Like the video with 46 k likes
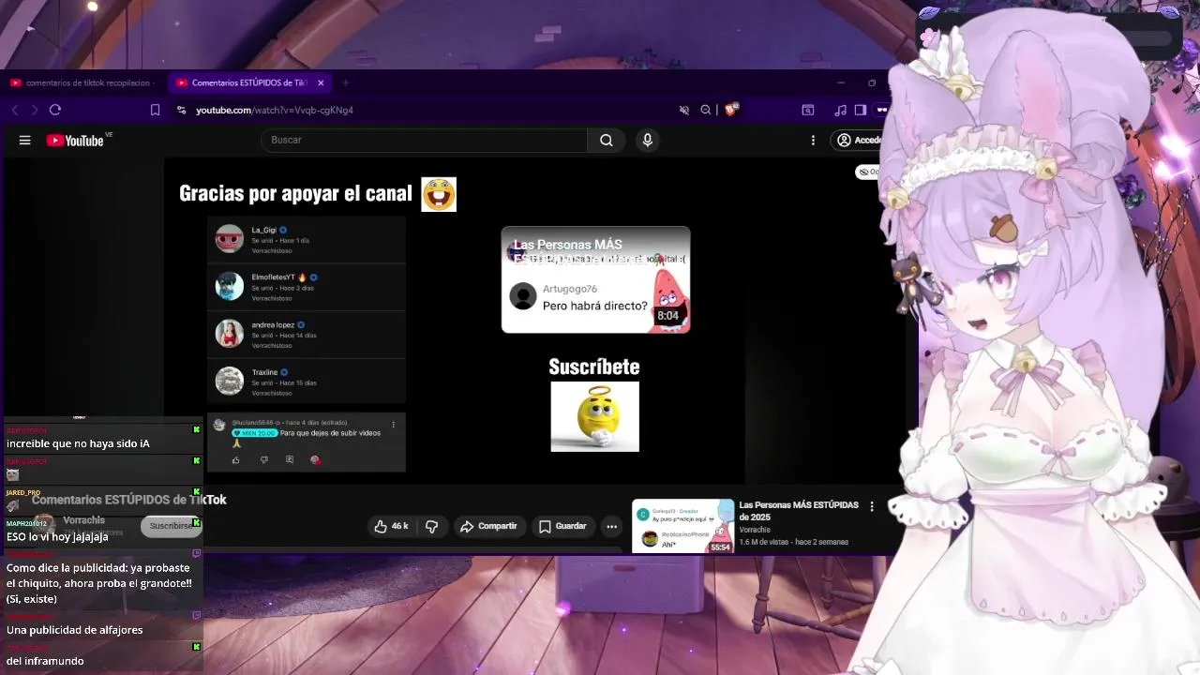This screenshot has height=675, width=1200. click(391, 526)
